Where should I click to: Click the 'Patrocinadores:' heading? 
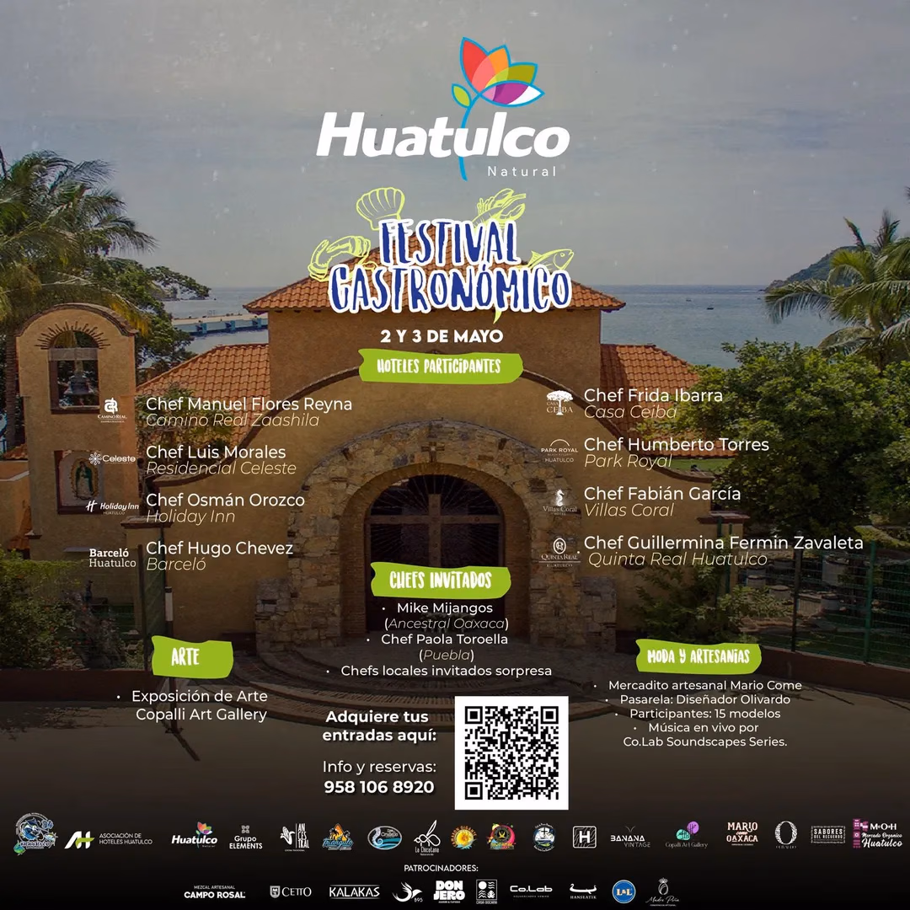(441, 868)
